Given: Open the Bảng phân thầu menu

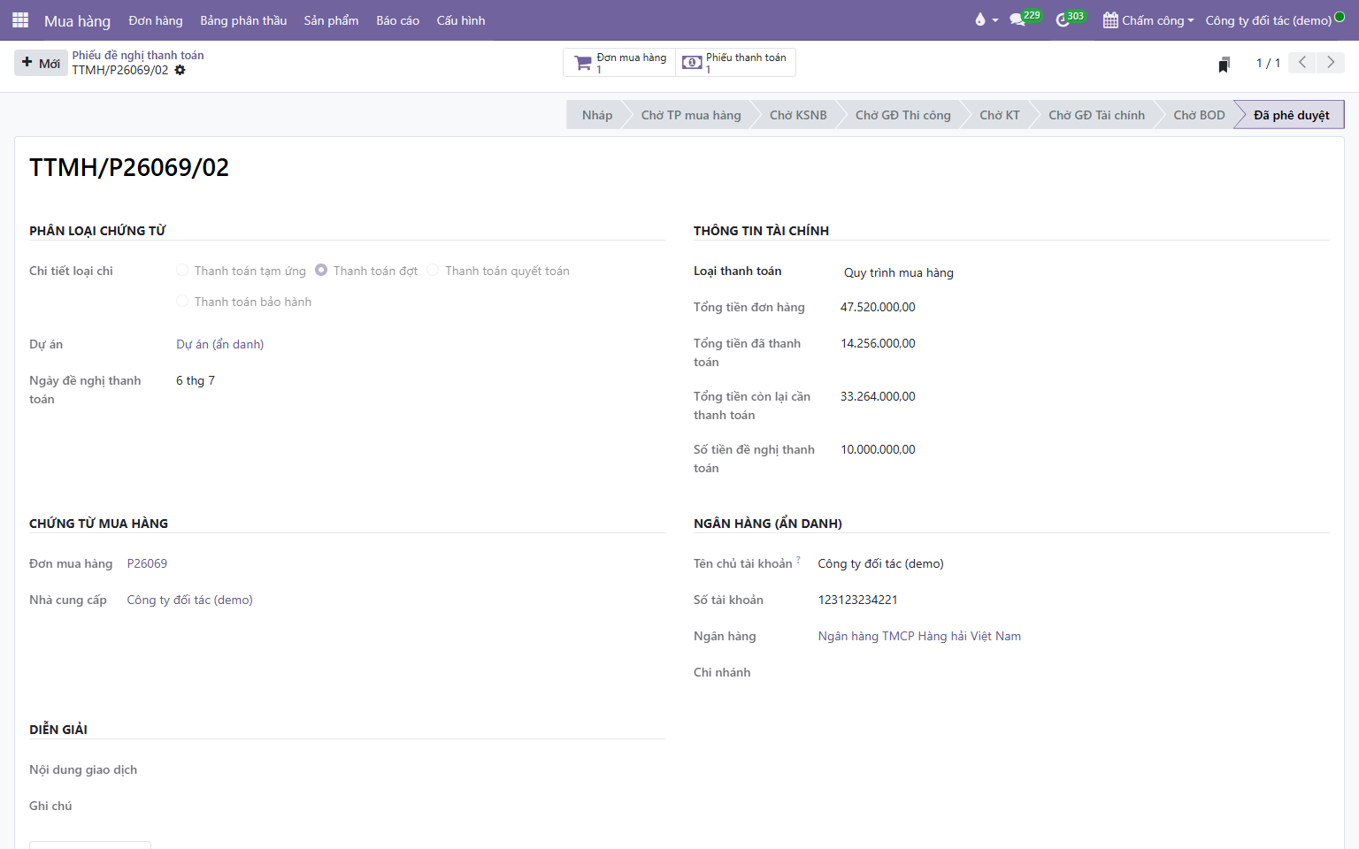Looking at the screenshot, I should pyautogui.click(x=243, y=20).
